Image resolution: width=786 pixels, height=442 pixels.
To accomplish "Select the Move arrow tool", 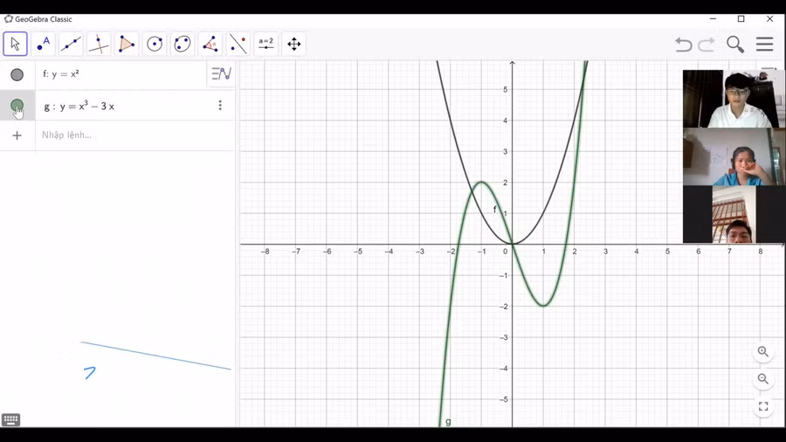I will pos(15,44).
